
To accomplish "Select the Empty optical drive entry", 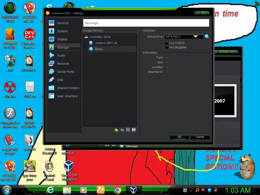I will pyautogui.click(x=112, y=49).
